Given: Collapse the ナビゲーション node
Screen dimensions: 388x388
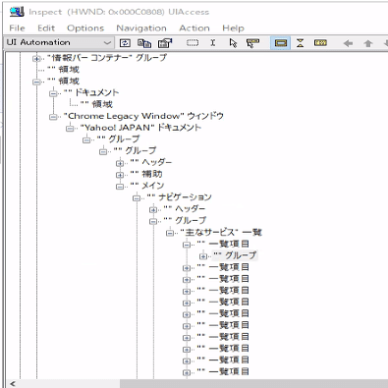Looking at the screenshot, I should (137, 198).
